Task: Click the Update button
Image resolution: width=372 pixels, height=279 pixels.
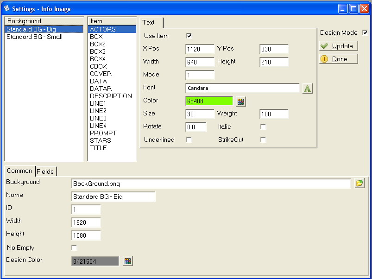Action: tap(339, 46)
